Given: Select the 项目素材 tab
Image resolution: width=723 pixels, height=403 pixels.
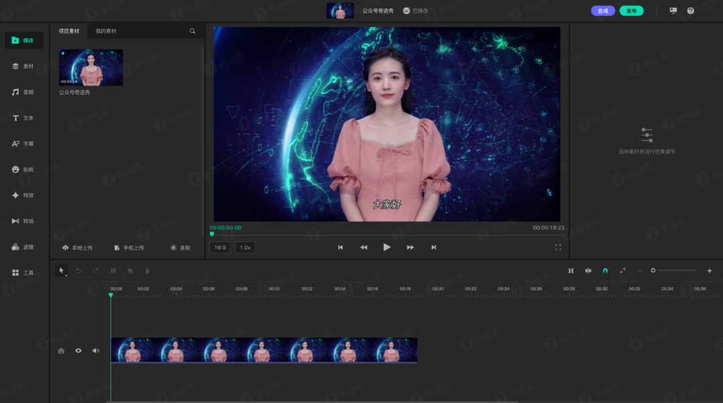Looking at the screenshot, I should click(x=69, y=31).
